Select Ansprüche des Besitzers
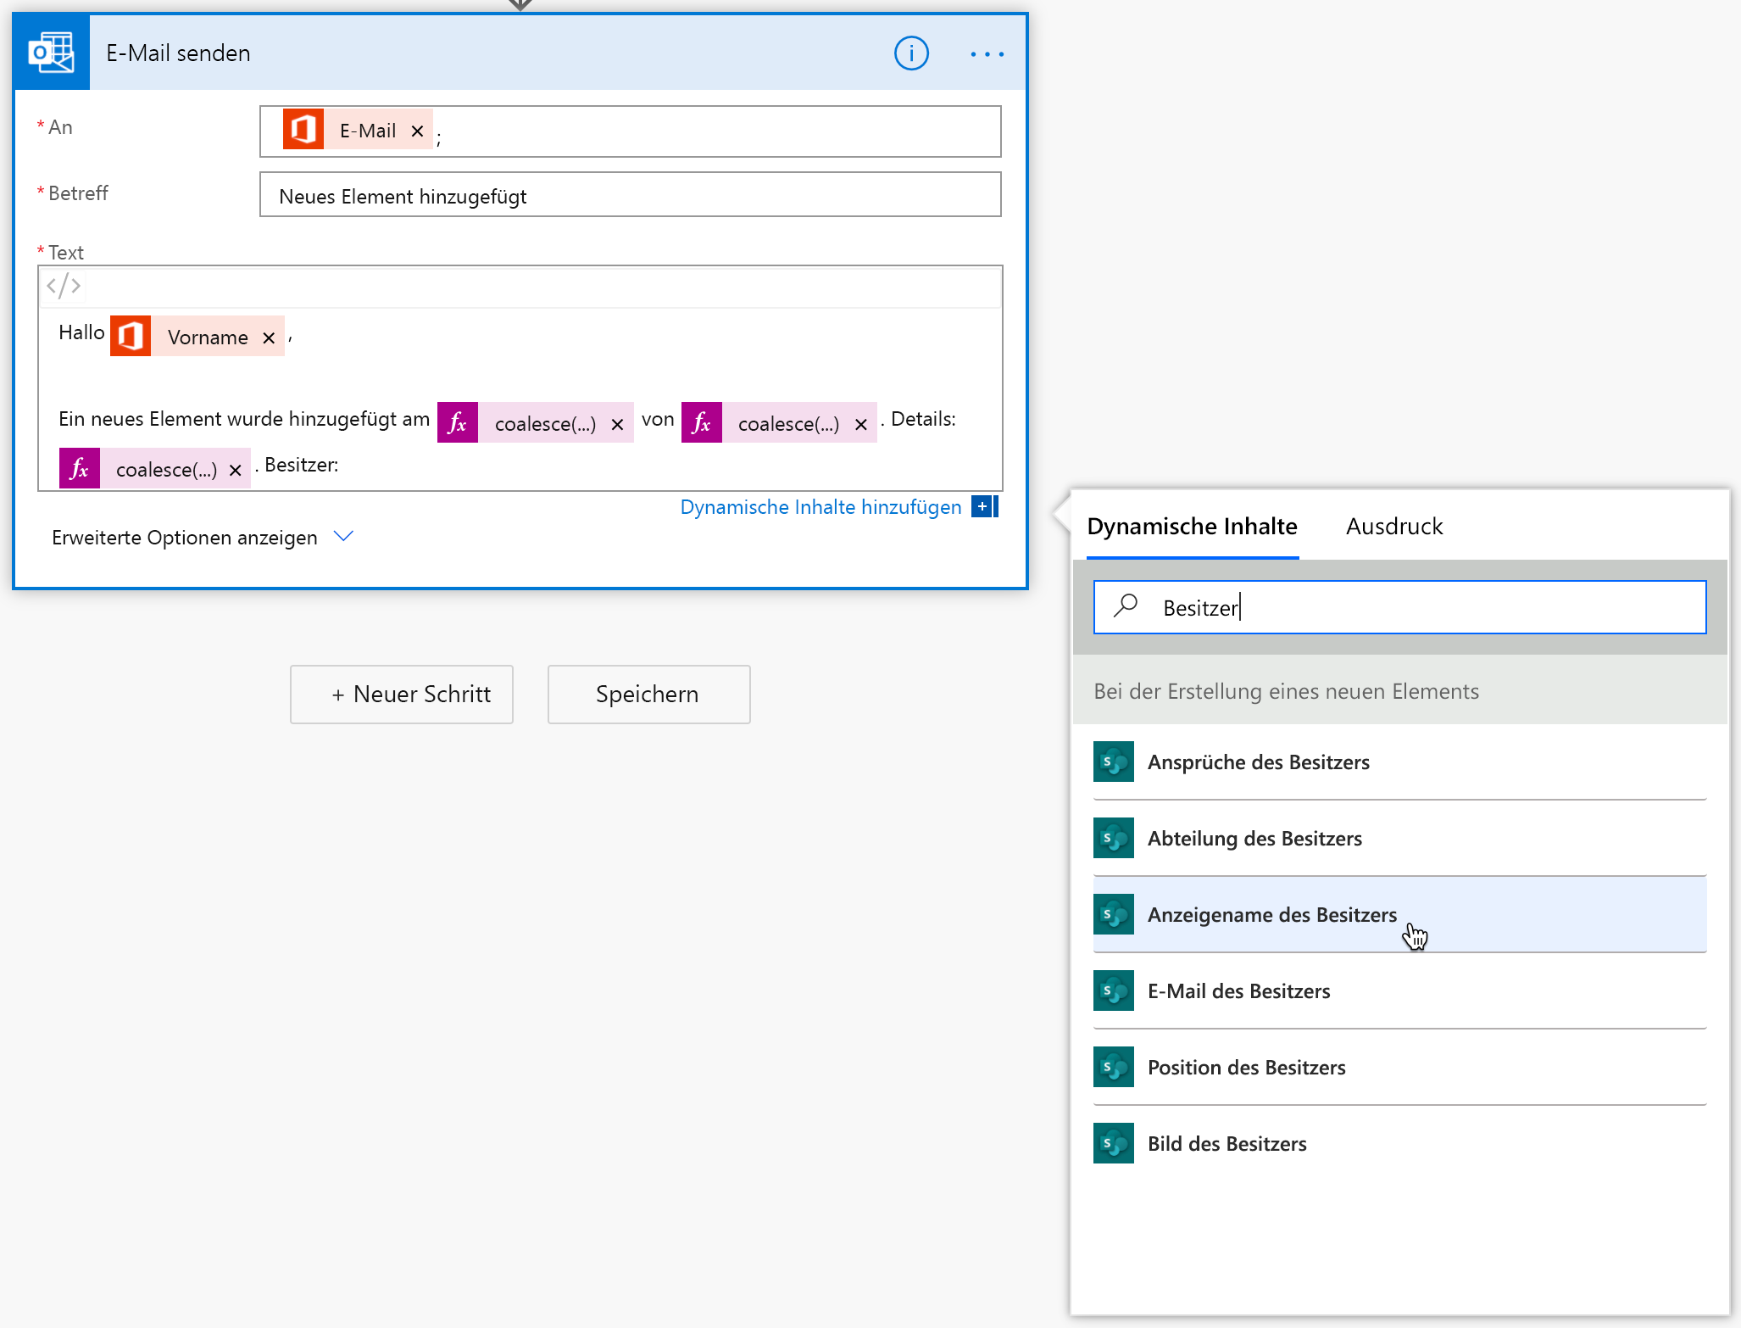 [x=1400, y=762]
